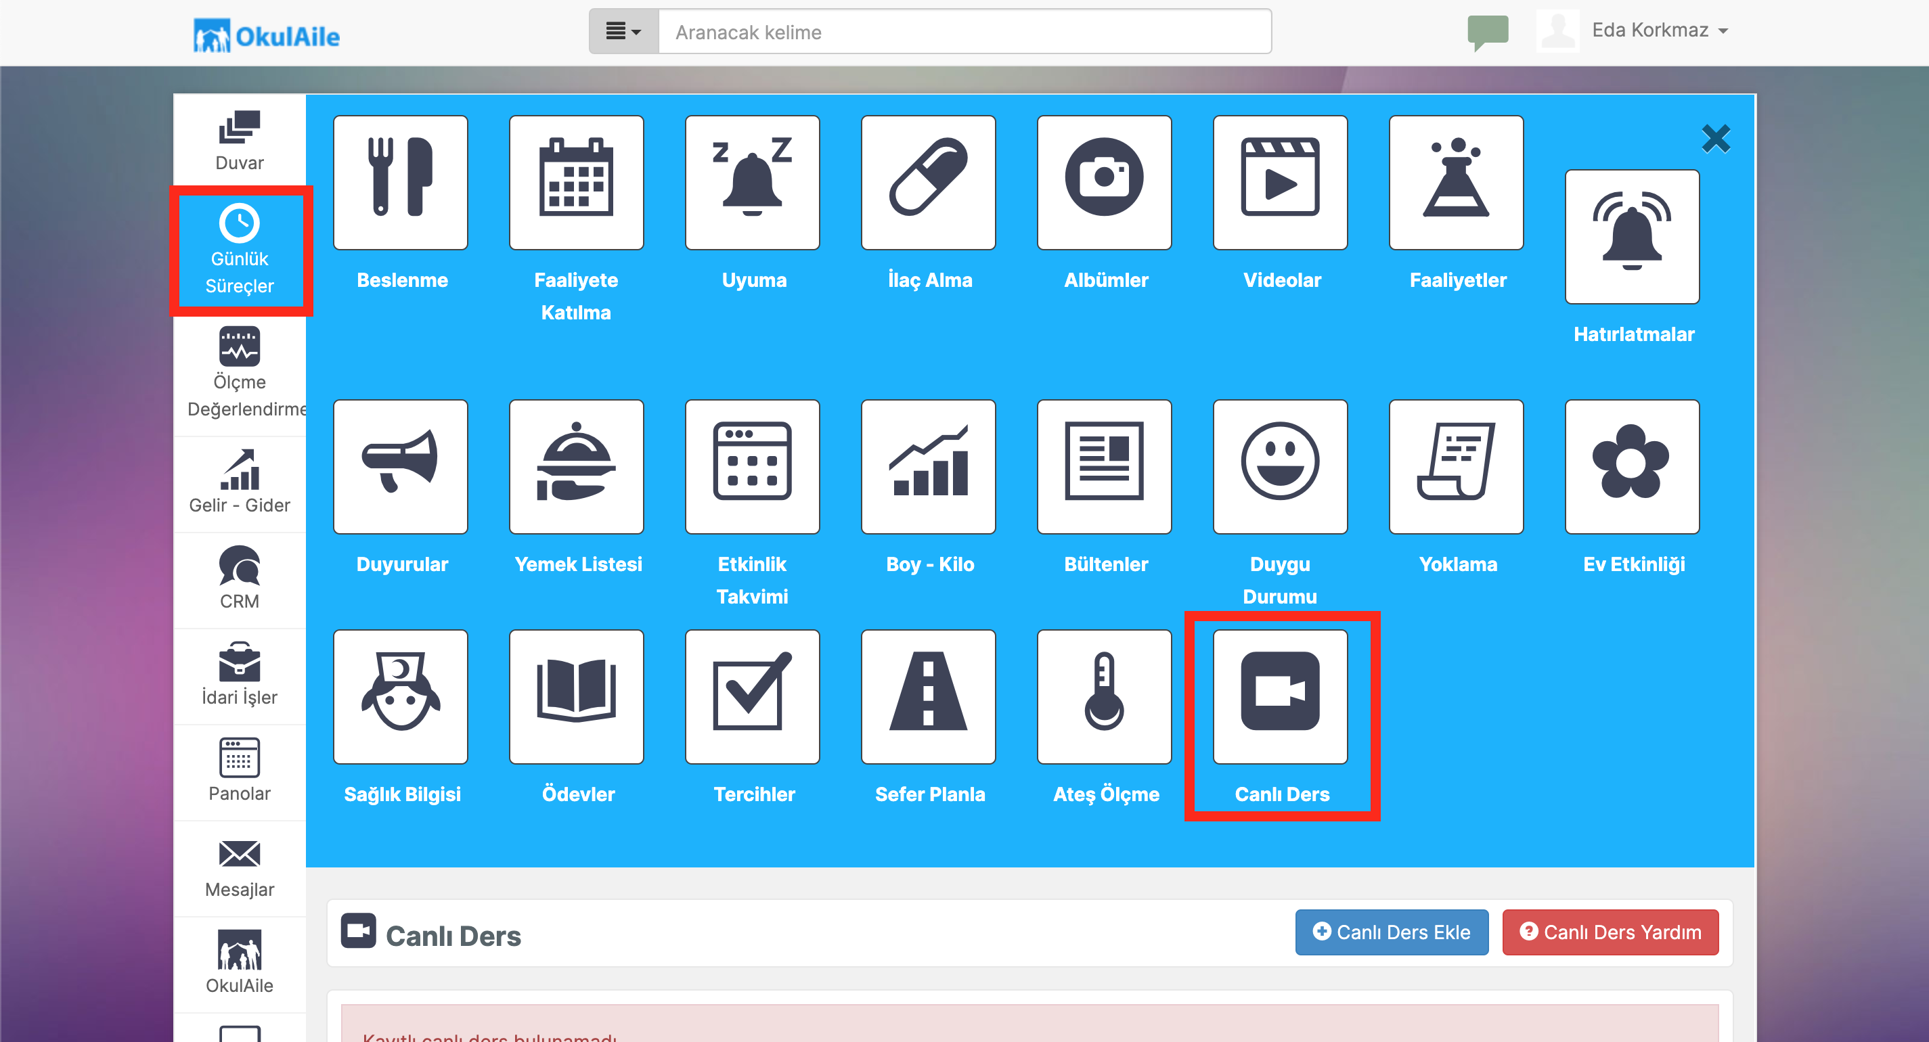The image size is (1929, 1042).
Task: Open the Ödevler book tile
Action: (576, 696)
